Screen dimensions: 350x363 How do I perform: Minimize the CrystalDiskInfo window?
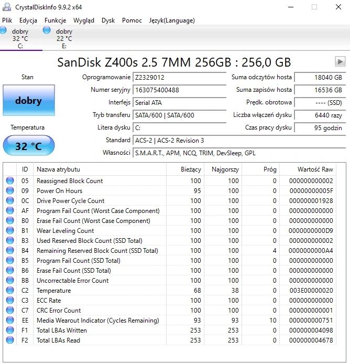coord(291,7)
